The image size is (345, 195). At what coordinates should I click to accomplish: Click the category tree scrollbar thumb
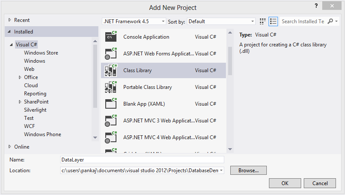pos(95,76)
